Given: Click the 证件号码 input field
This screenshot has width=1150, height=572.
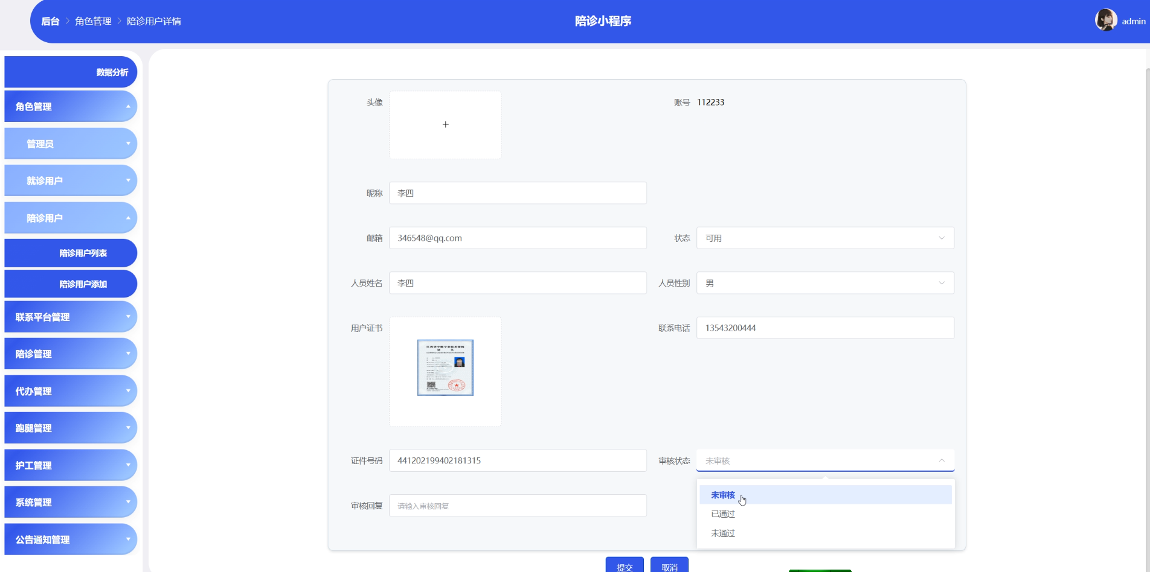Looking at the screenshot, I should point(518,460).
